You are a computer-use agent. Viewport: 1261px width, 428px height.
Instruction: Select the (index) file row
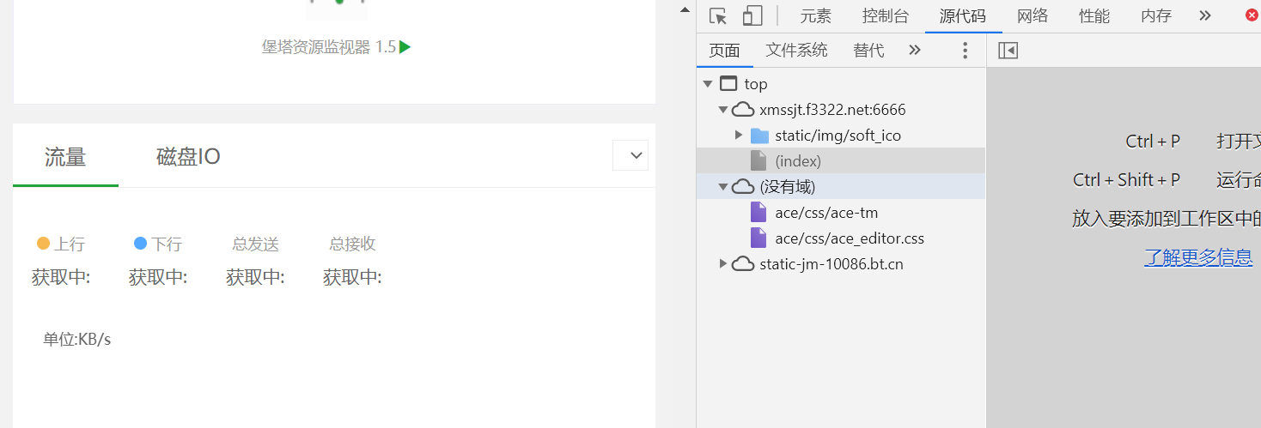tap(841, 160)
